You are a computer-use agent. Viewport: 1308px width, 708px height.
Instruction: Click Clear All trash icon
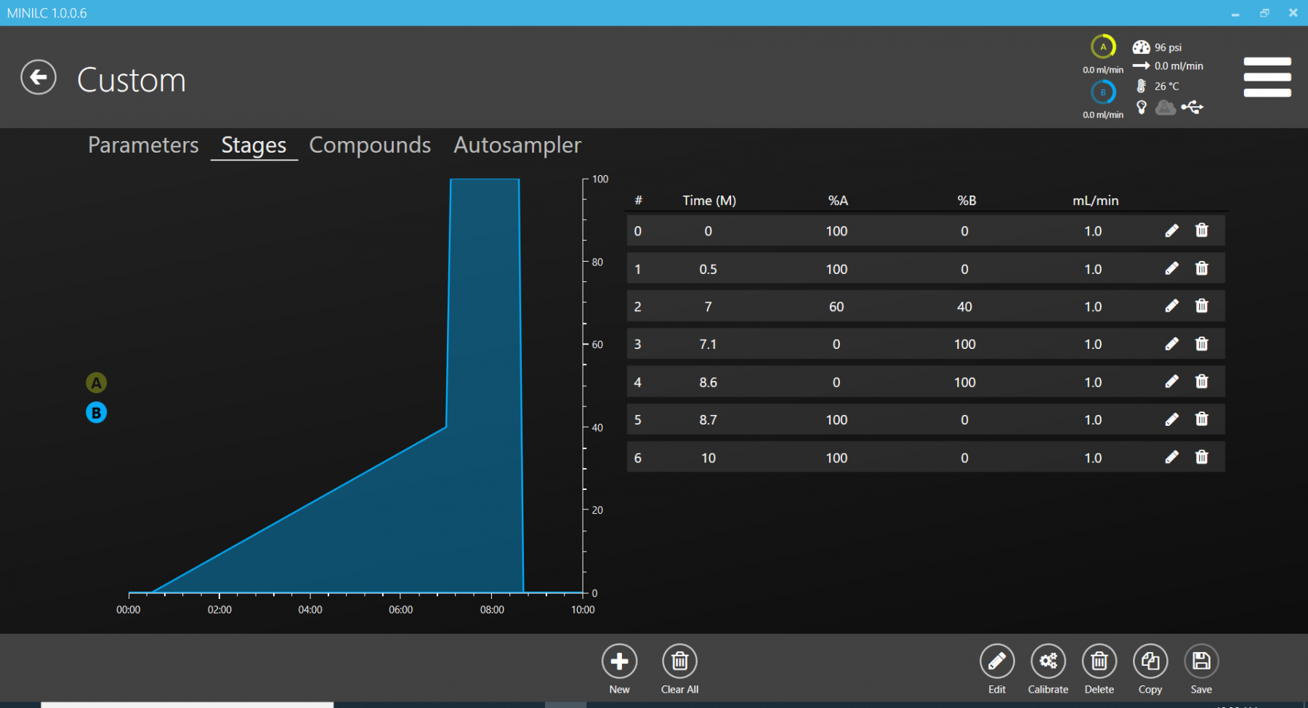679,661
